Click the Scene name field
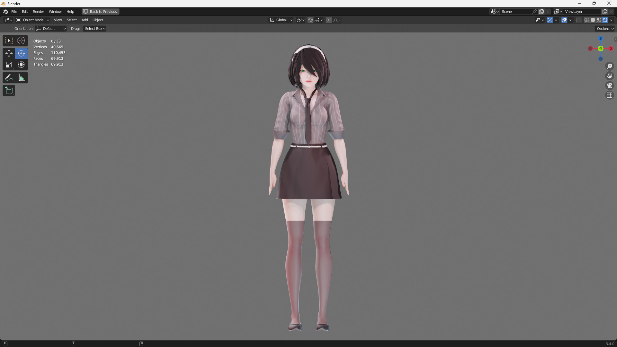 pyautogui.click(x=516, y=12)
